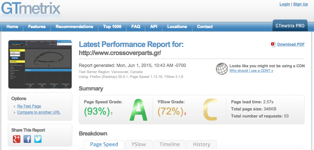This screenshot has height=150, width=314.
Task: Open the Locations page
Action: (177, 27)
